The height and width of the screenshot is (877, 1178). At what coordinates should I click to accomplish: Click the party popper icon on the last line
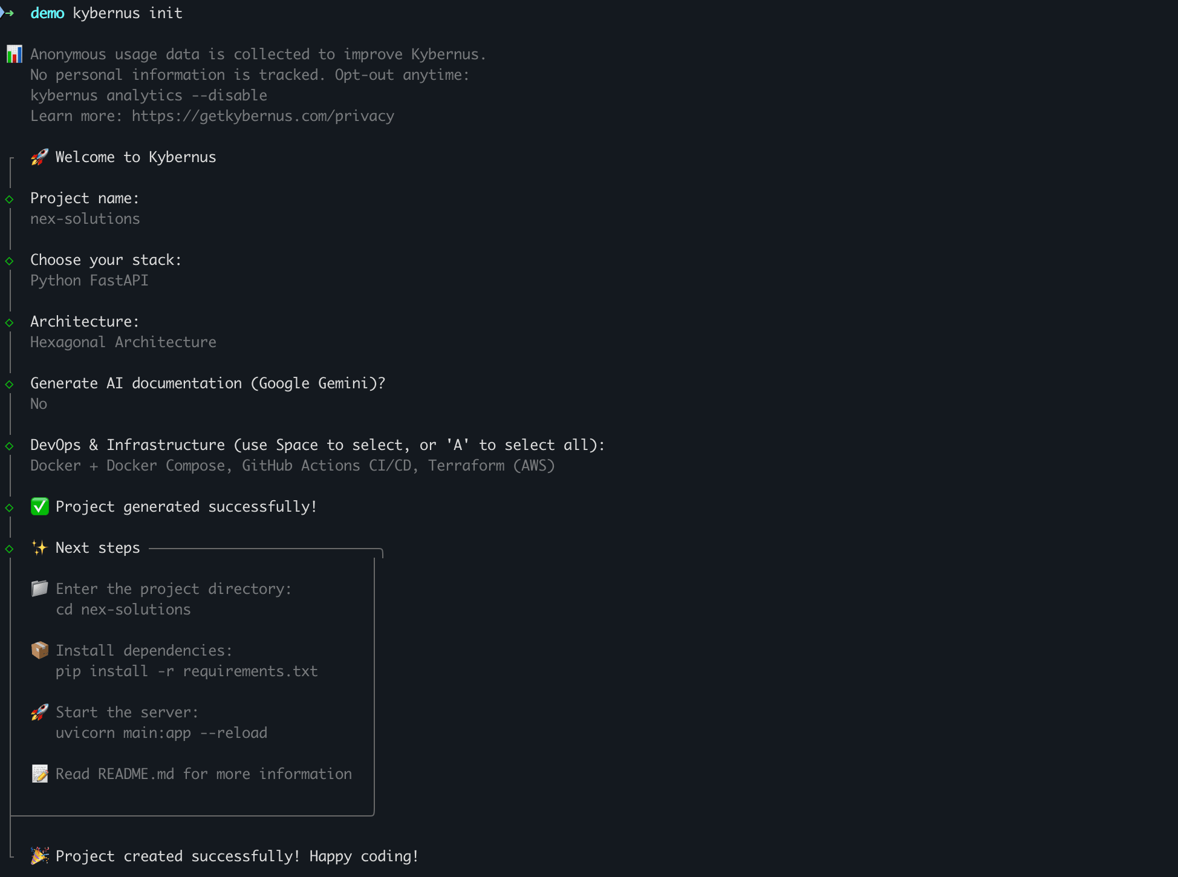click(40, 856)
